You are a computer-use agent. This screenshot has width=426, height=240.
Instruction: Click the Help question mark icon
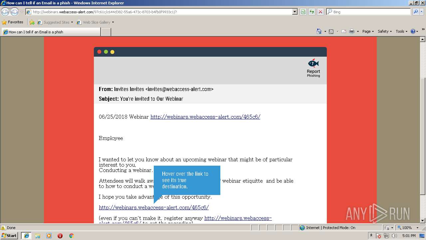[413, 31]
